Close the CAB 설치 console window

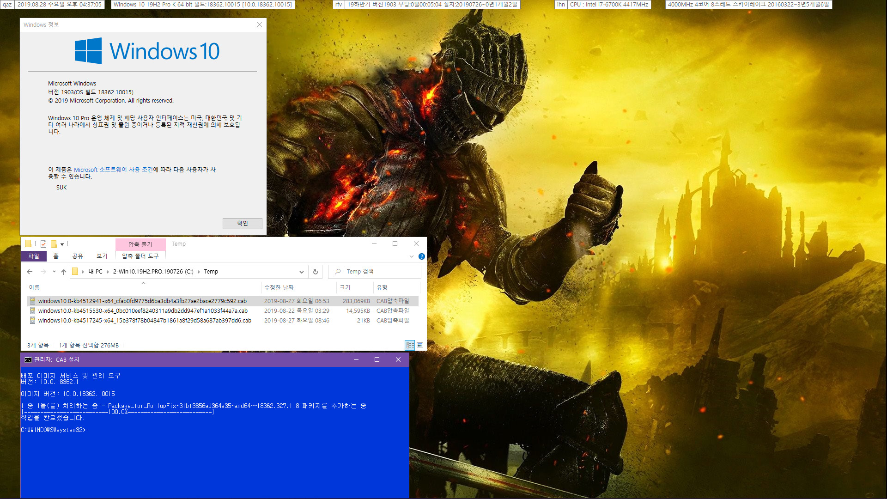(398, 359)
